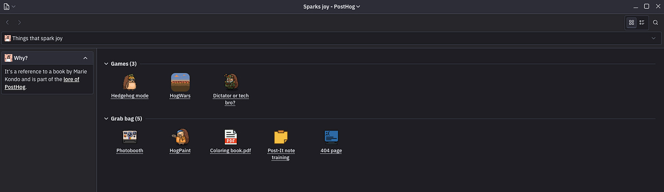This screenshot has height=192, width=664.
Task: Click the Post-It note training label
Action: tap(281, 154)
